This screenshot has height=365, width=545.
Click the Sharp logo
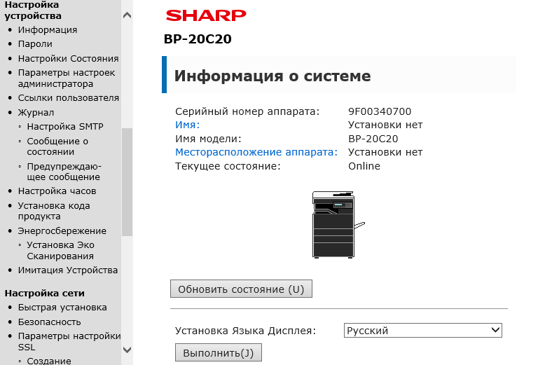coord(206,15)
